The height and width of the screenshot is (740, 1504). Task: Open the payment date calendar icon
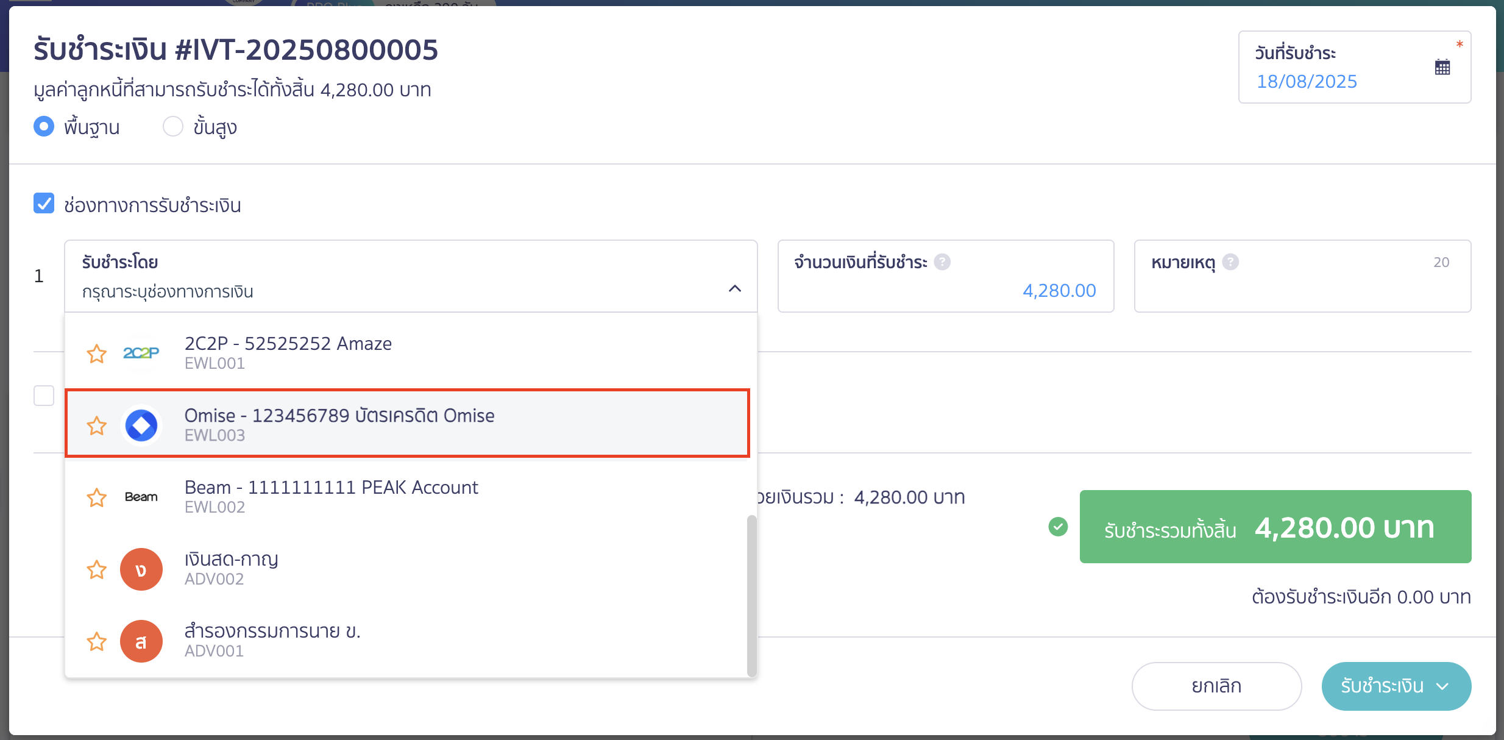point(1442,67)
